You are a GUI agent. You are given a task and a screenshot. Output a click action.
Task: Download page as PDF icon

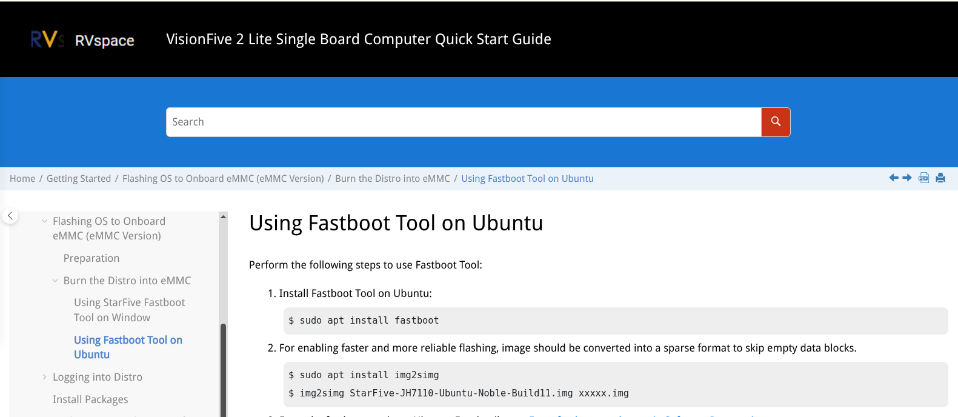(923, 178)
